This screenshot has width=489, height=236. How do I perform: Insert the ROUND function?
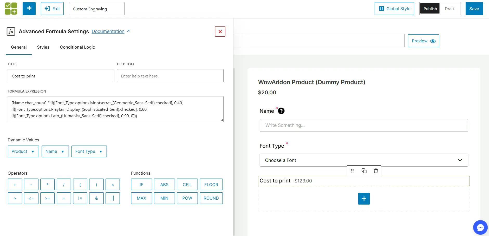(x=211, y=198)
